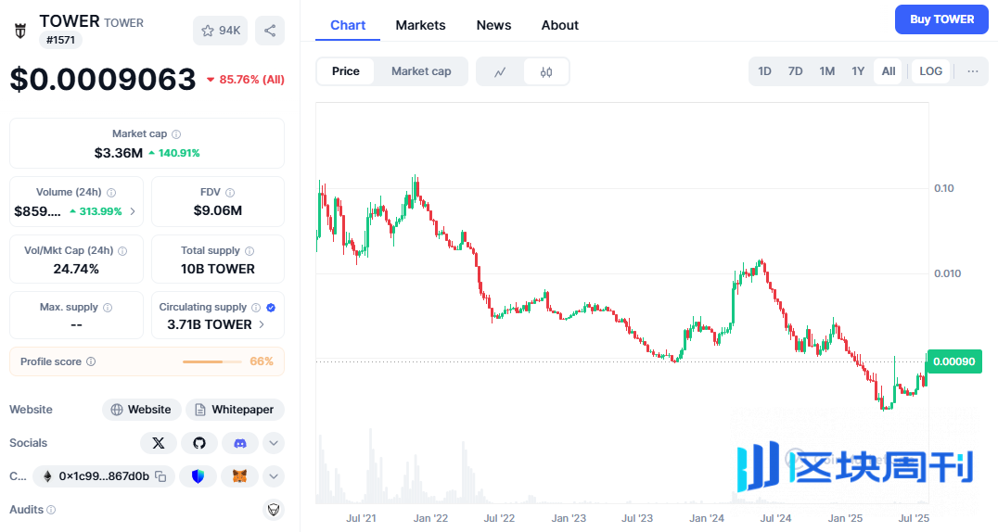Image resolution: width=998 pixels, height=532 pixels.
Task: Click the Ethereum contract address chip
Action: (x=104, y=476)
